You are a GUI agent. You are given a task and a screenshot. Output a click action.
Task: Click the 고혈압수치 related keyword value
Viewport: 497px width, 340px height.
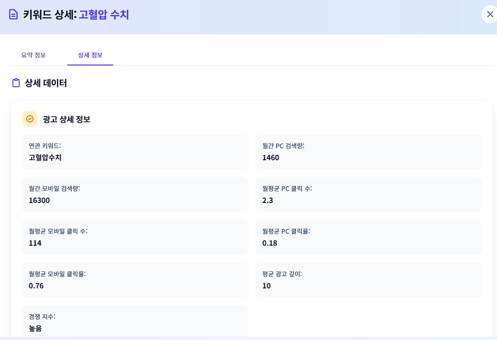tap(45, 158)
